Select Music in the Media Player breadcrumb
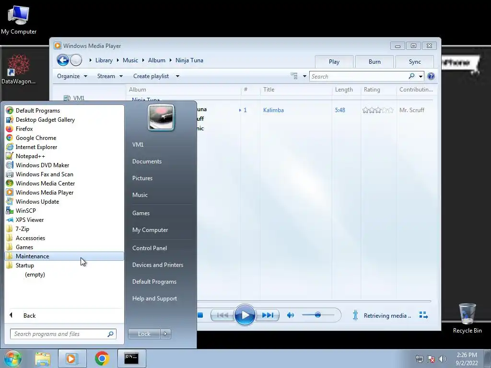Viewport: 491px width, 368px height. (130, 60)
